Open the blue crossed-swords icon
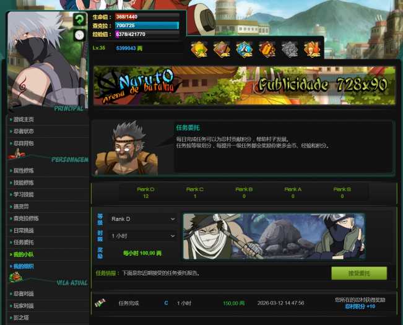The height and width of the screenshot is (325, 403). coord(244,49)
